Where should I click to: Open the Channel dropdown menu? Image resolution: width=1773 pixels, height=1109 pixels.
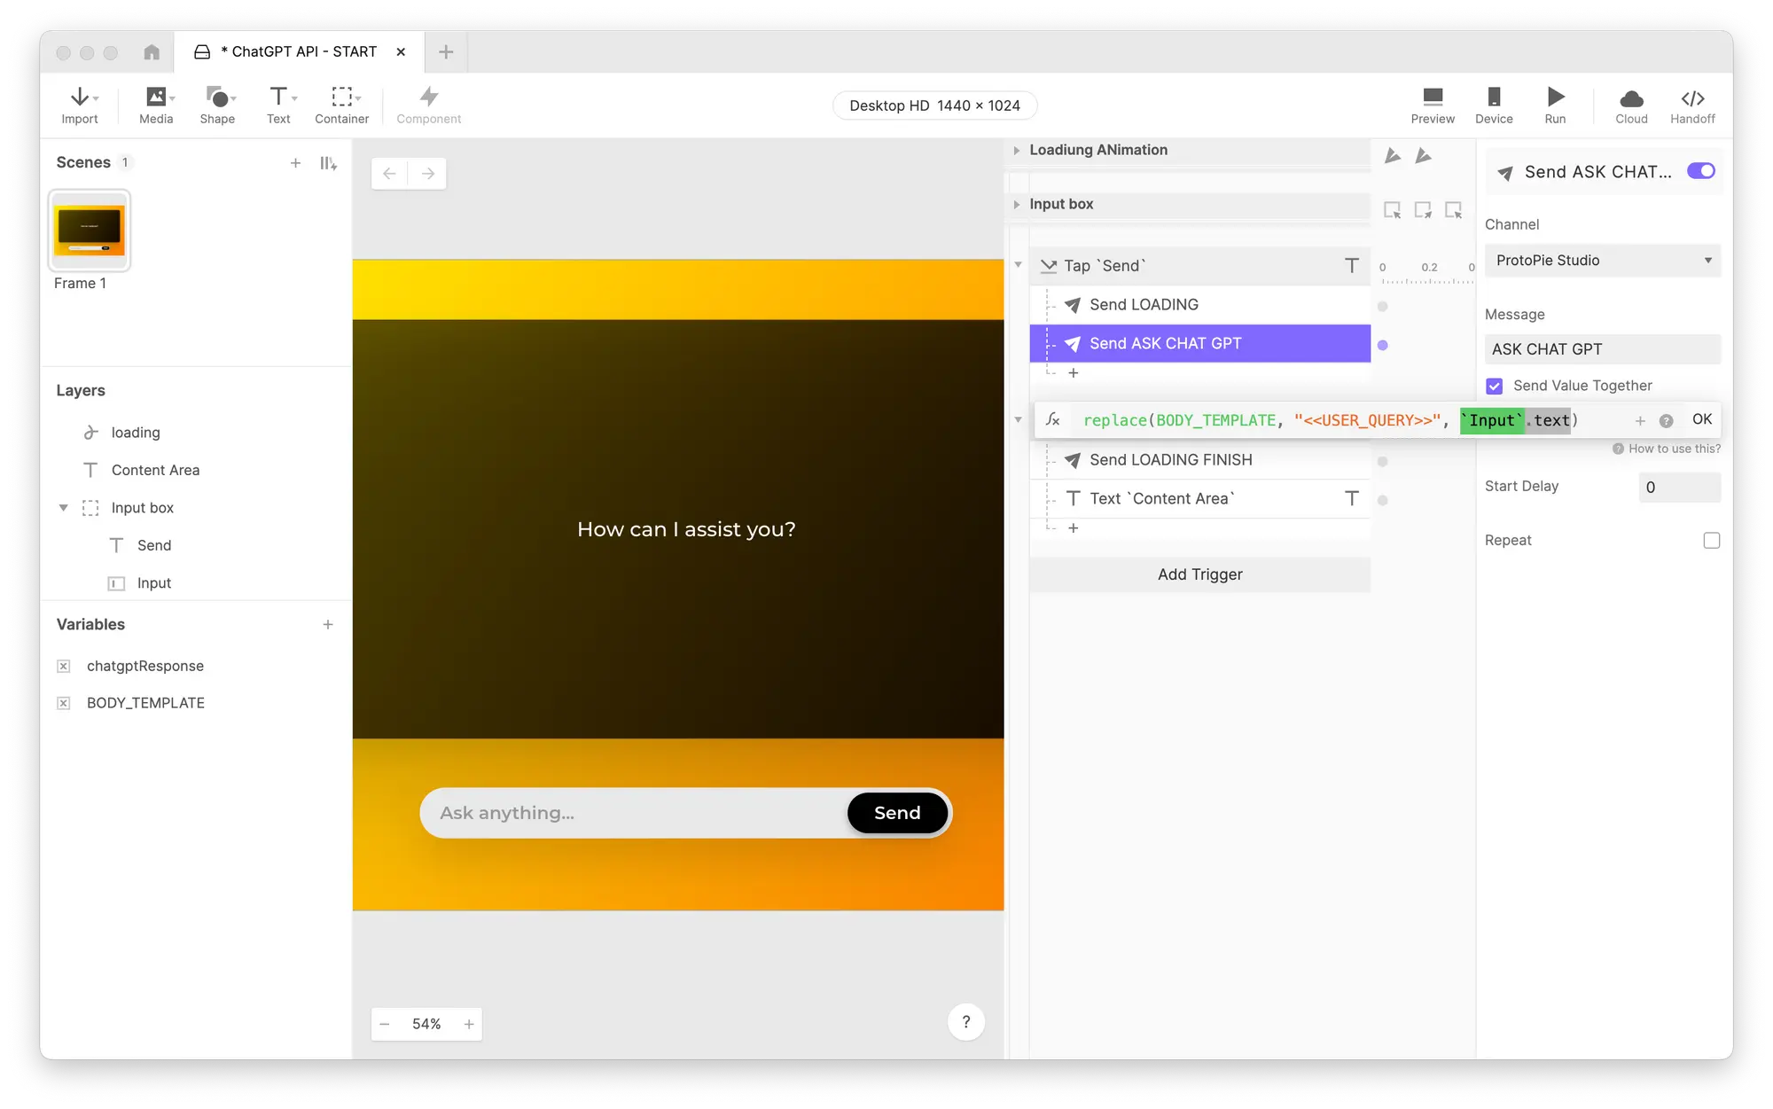pyautogui.click(x=1600, y=260)
